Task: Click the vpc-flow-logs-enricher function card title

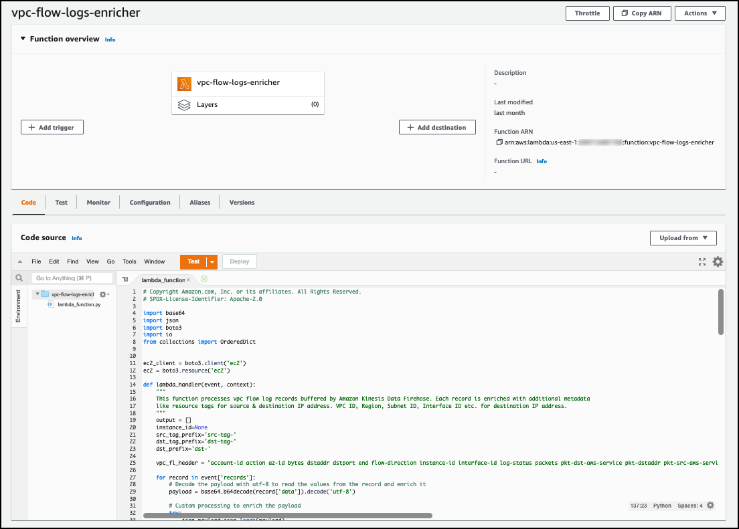Action: click(238, 82)
